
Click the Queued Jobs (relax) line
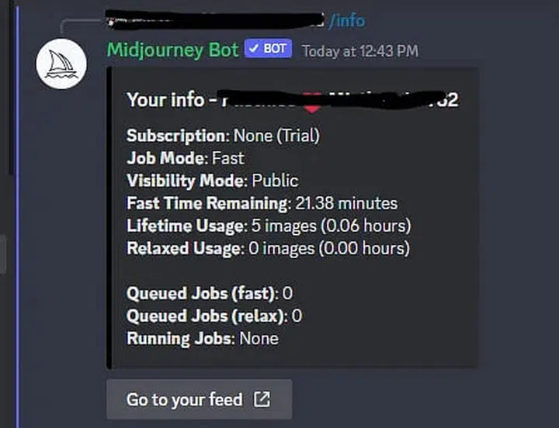click(214, 316)
